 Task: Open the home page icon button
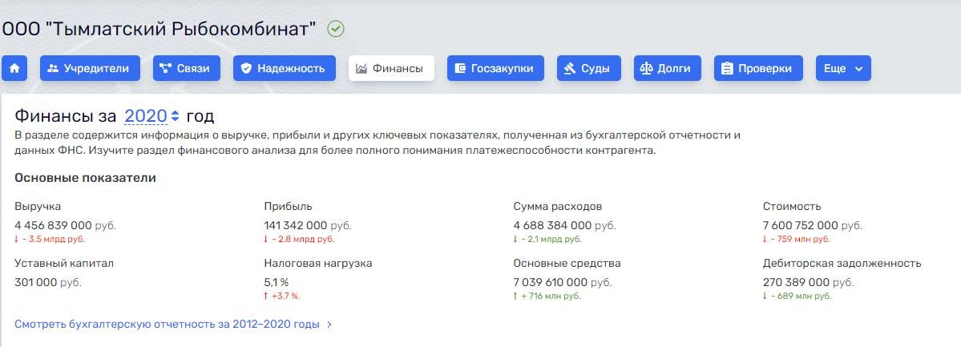(14, 68)
